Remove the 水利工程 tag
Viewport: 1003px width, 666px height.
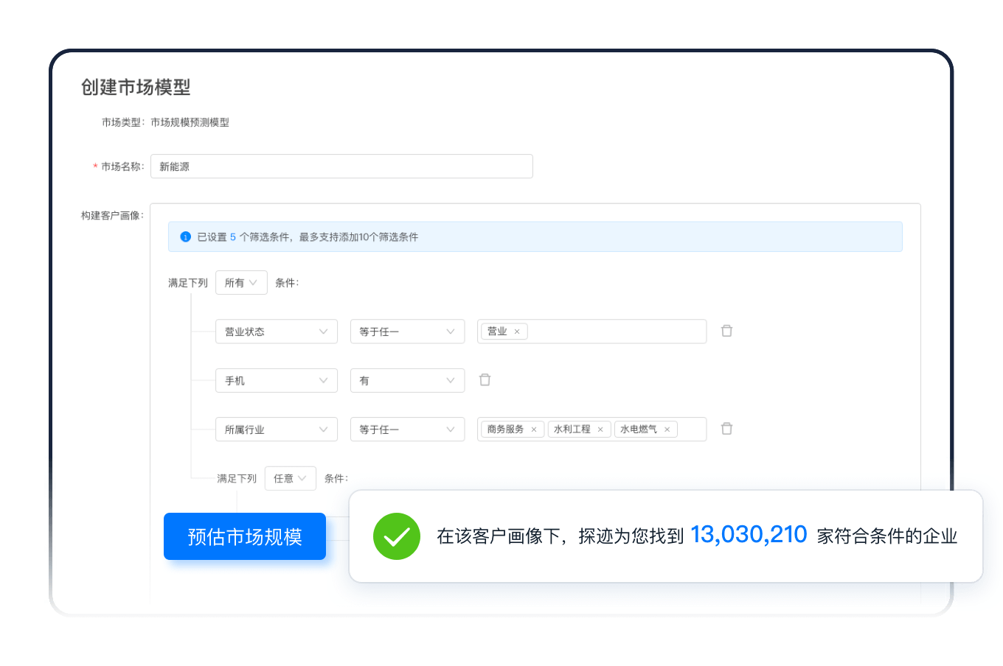(x=600, y=430)
